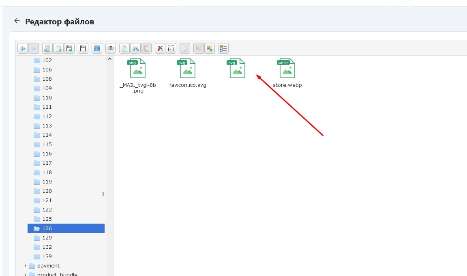Download the selected file via the floppy disk icon
The image size is (467, 276).
coord(83,48)
